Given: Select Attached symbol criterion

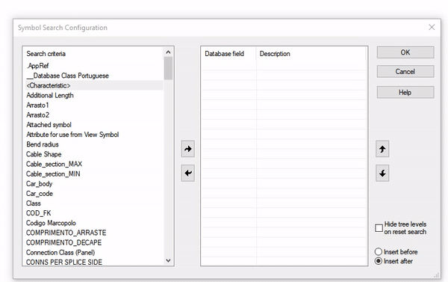Looking at the screenshot, I should click(94, 125).
